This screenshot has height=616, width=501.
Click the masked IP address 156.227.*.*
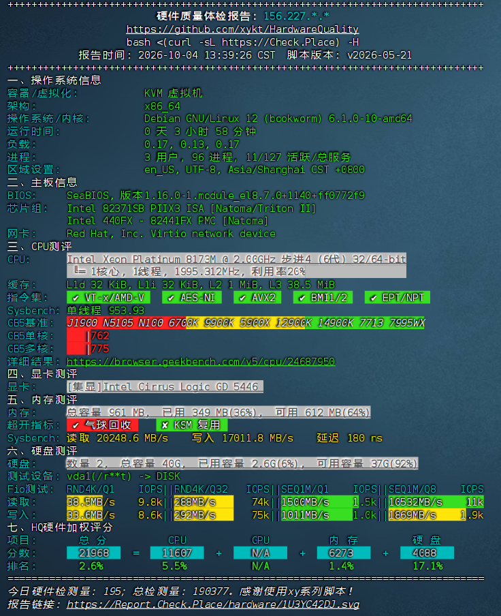[x=297, y=16]
